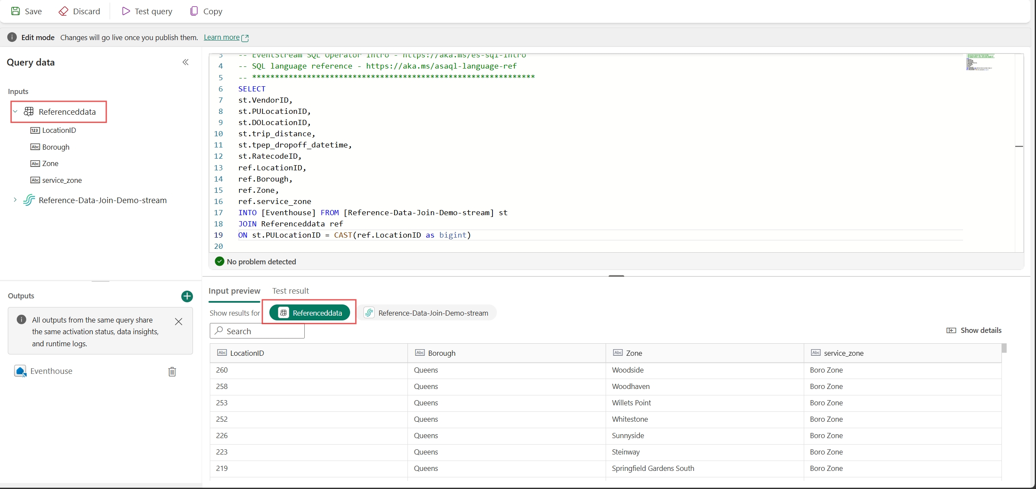
Task: Select the Input preview tab
Action: pos(234,291)
